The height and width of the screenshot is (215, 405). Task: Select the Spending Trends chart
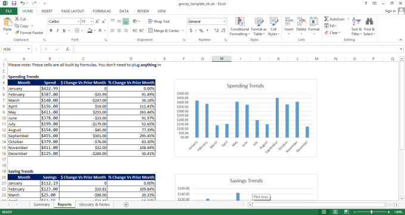pyautogui.click(x=245, y=118)
